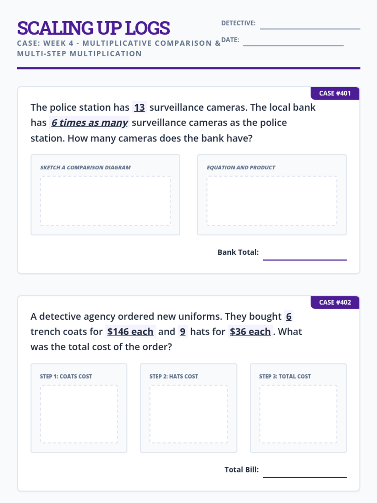Click the '$36 each' highlighted price
Viewport: 377px width, 503px height.
(250, 332)
